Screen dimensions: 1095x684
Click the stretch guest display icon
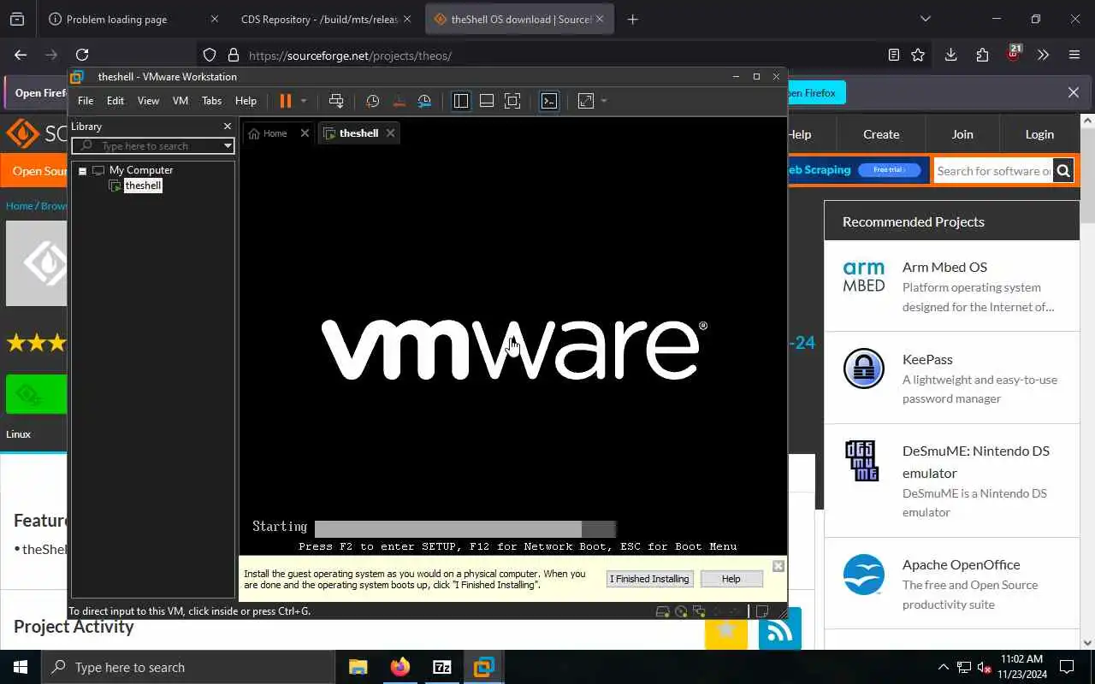(x=586, y=101)
